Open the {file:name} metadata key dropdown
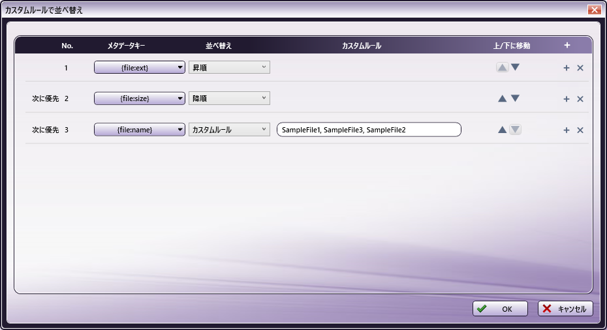 tap(140, 130)
